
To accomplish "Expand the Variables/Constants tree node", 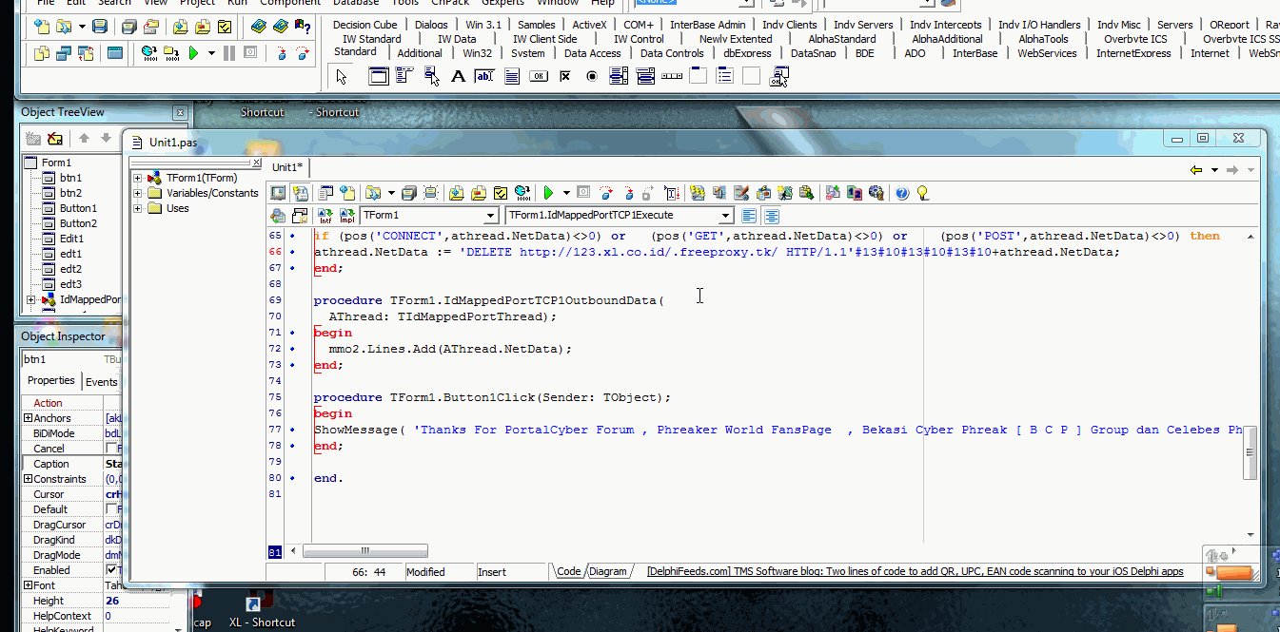I will (x=138, y=193).
